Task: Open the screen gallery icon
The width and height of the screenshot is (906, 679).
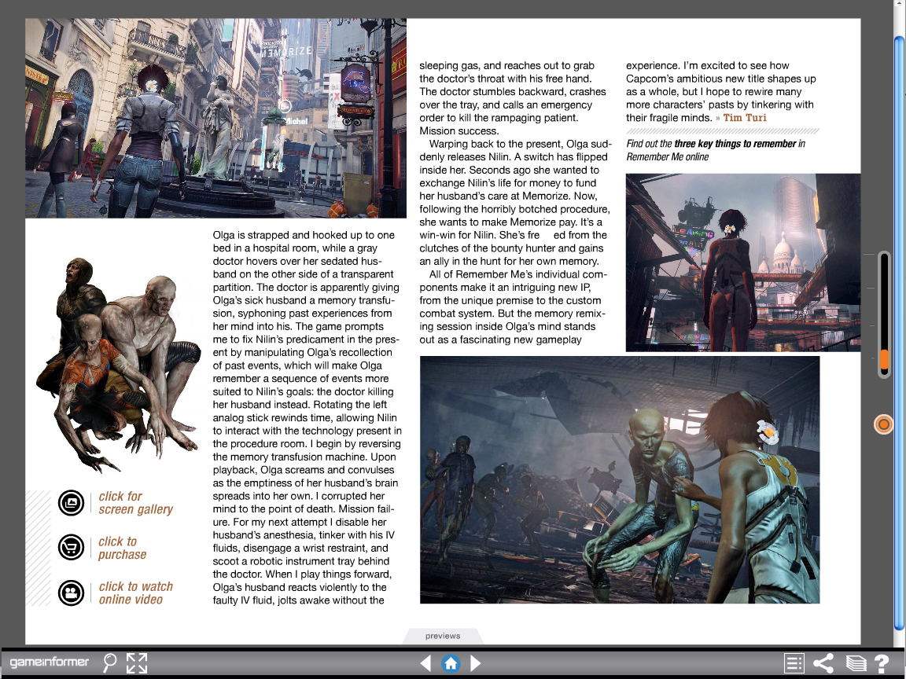Action: (x=71, y=502)
